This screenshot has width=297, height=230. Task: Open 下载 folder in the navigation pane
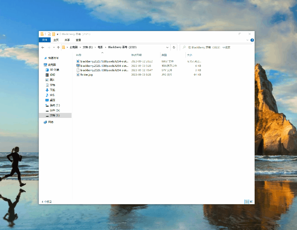(52, 90)
